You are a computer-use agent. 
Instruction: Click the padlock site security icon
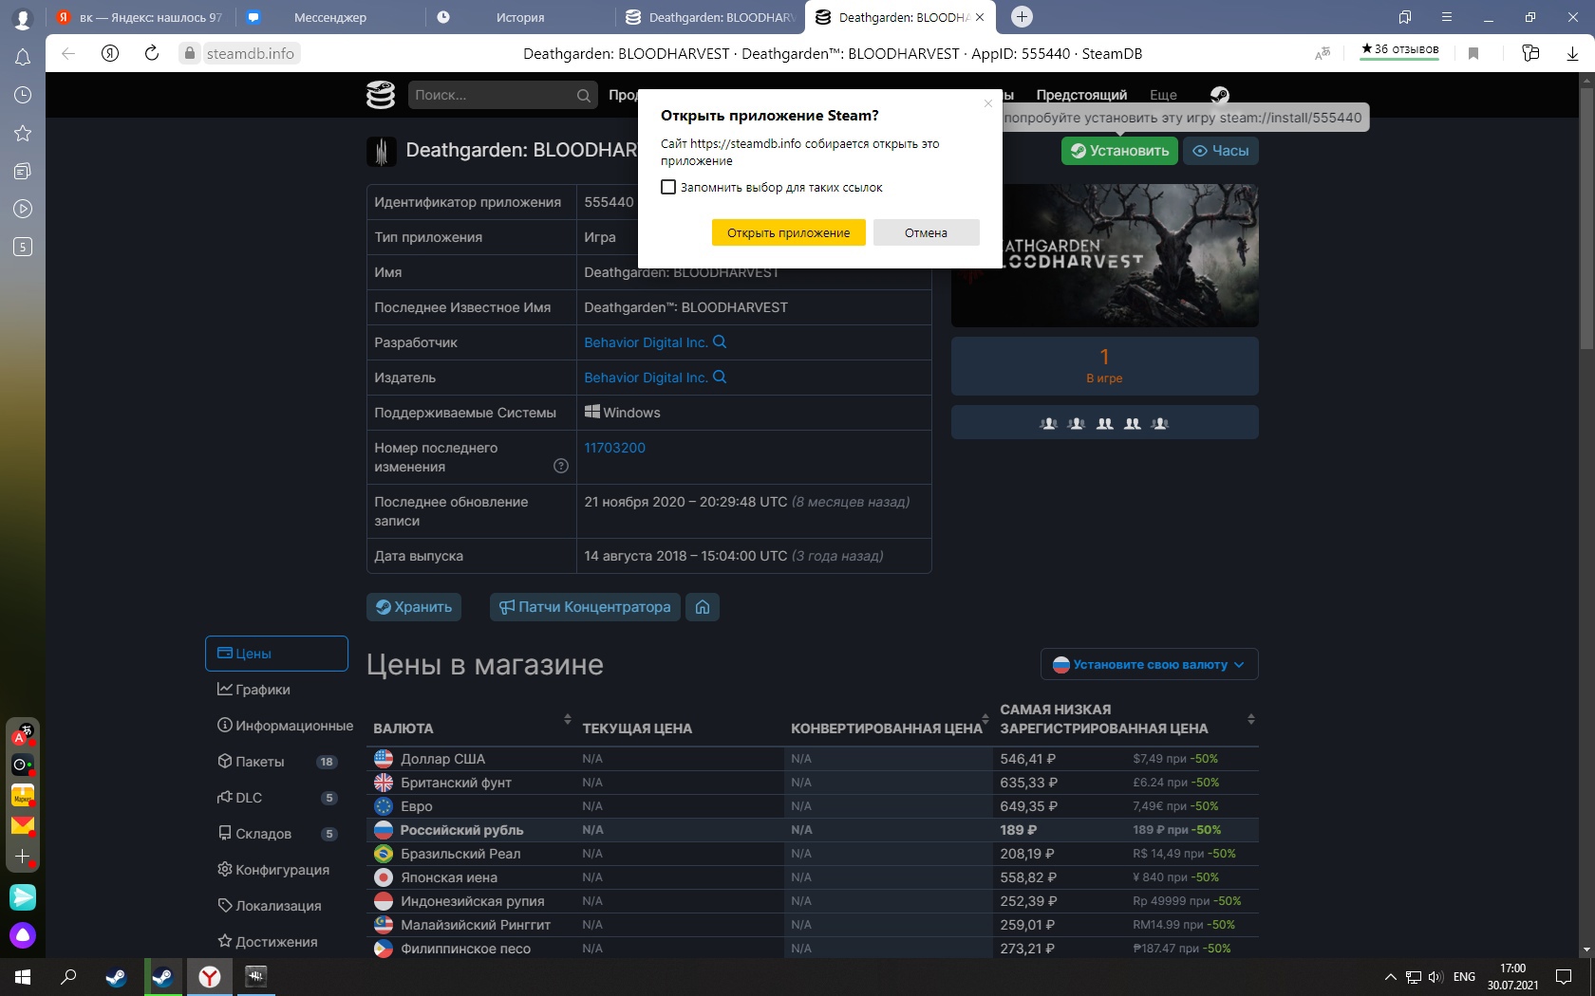[190, 53]
